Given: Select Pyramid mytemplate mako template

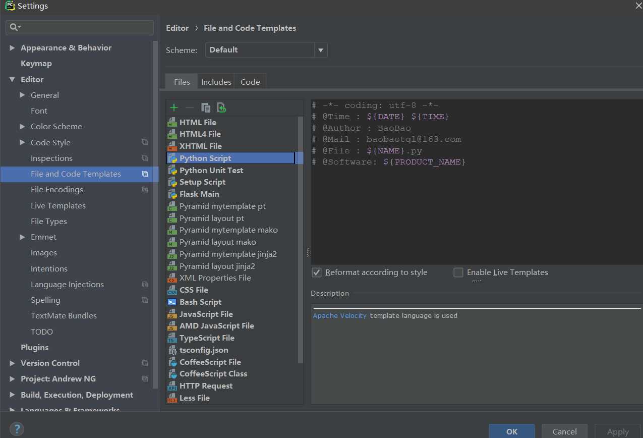Looking at the screenshot, I should click(x=228, y=230).
